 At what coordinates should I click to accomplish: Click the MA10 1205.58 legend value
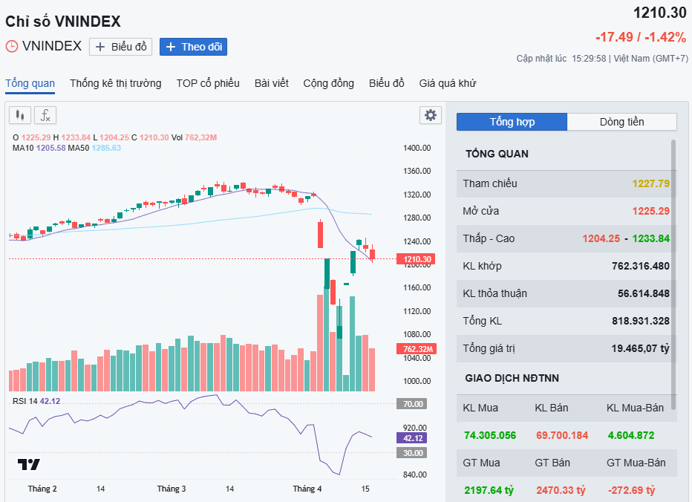[x=50, y=148]
